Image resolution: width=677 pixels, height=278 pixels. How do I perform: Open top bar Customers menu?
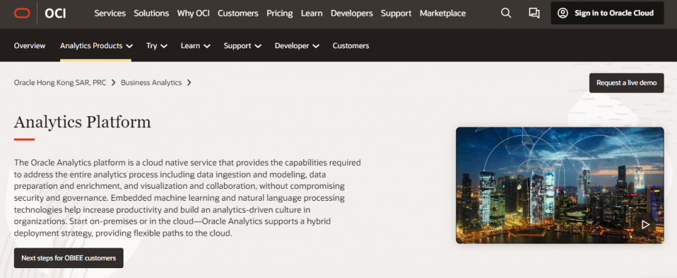pyautogui.click(x=238, y=13)
